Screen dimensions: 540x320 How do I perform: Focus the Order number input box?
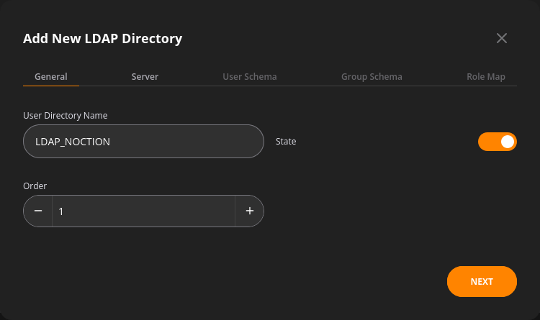pos(143,211)
